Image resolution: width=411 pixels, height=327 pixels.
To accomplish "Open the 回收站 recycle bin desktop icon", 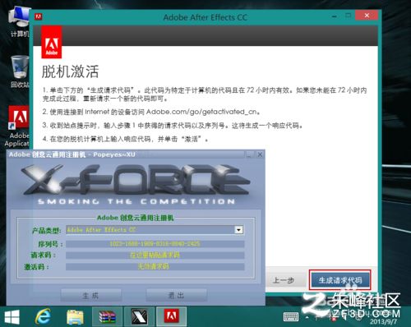I will pyautogui.click(x=20, y=71).
